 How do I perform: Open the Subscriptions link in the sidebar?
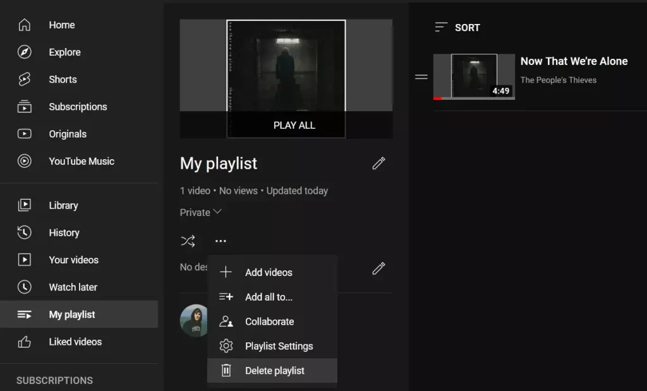[78, 106]
